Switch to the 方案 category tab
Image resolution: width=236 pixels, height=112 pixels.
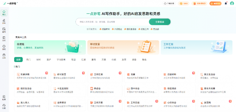(104, 60)
